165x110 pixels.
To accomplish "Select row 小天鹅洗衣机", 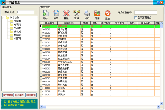I will [100, 62].
